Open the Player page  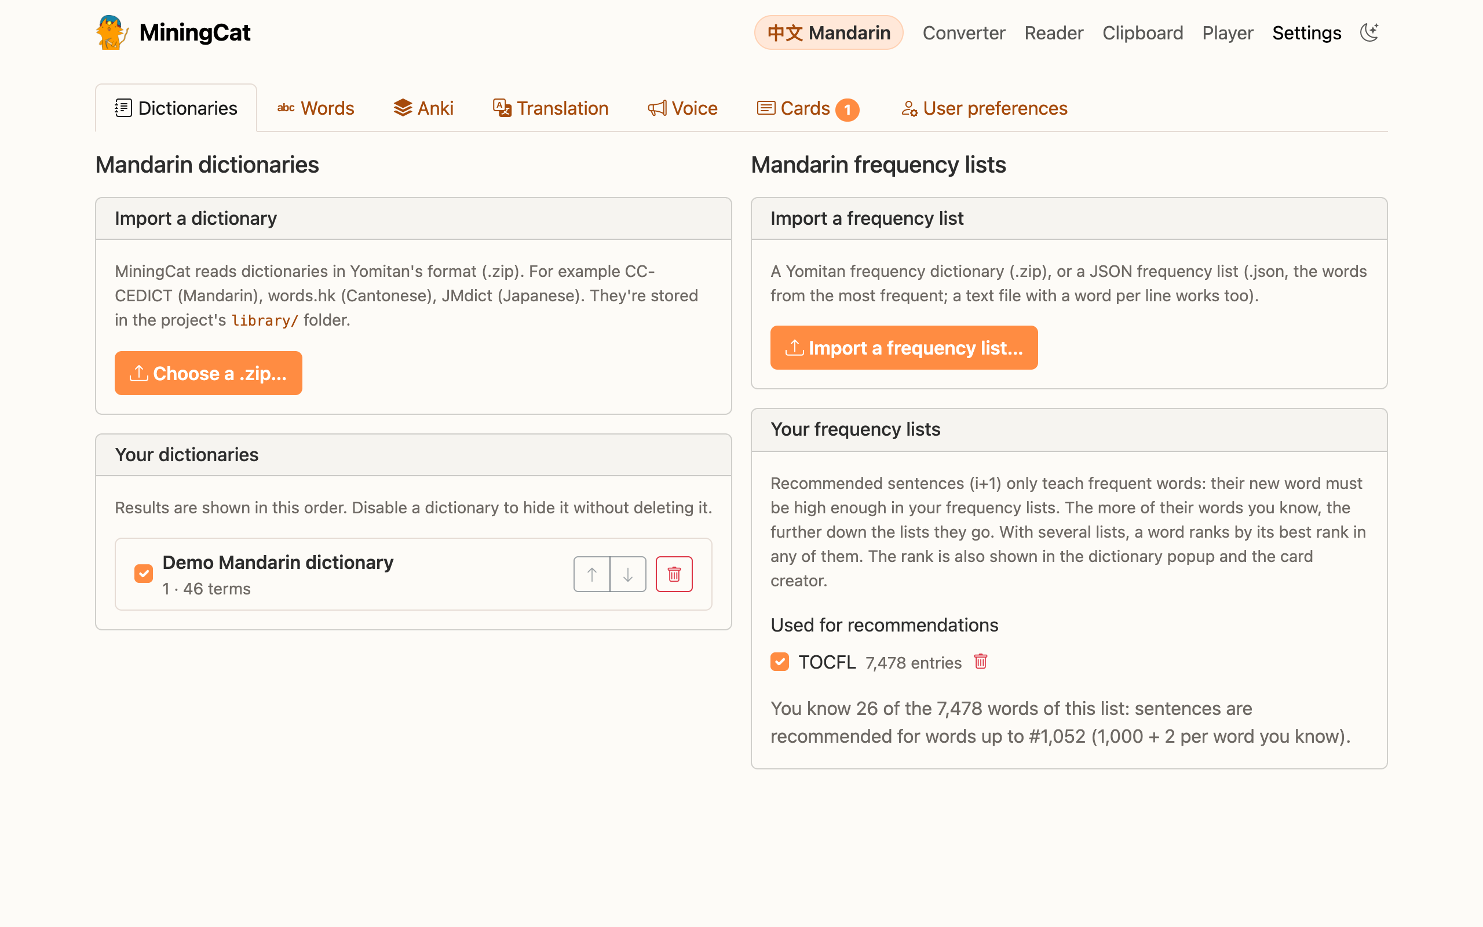(1228, 32)
